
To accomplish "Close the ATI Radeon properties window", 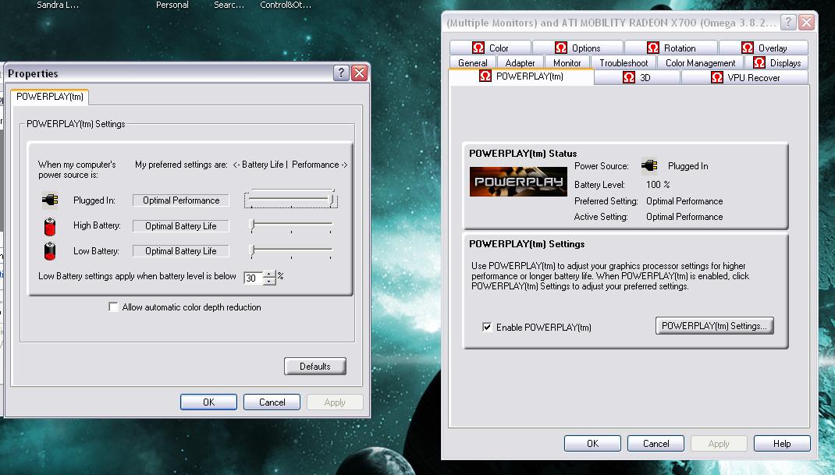I will coord(806,23).
